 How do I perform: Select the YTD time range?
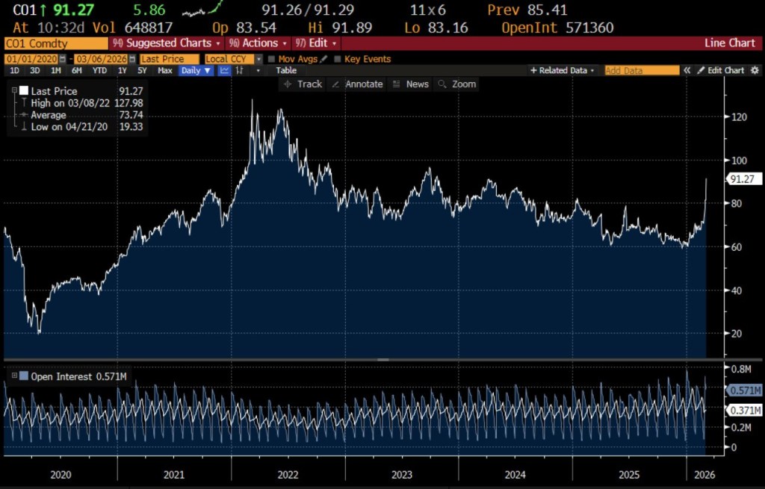pos(99,70)
